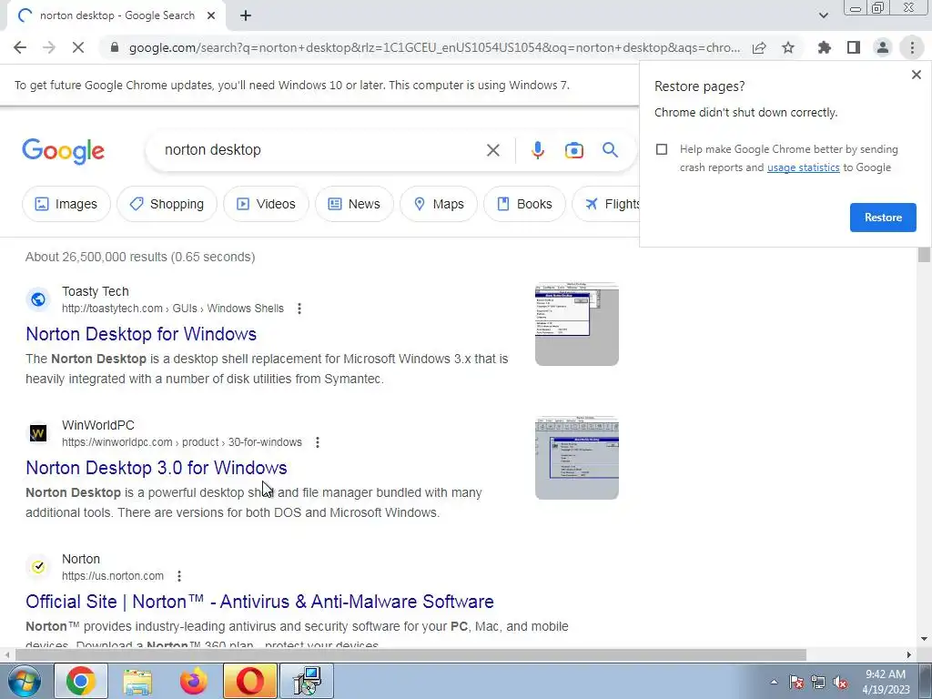Switch to the Books filter
This screenshot has height=699, width=932.
[524, 204]
